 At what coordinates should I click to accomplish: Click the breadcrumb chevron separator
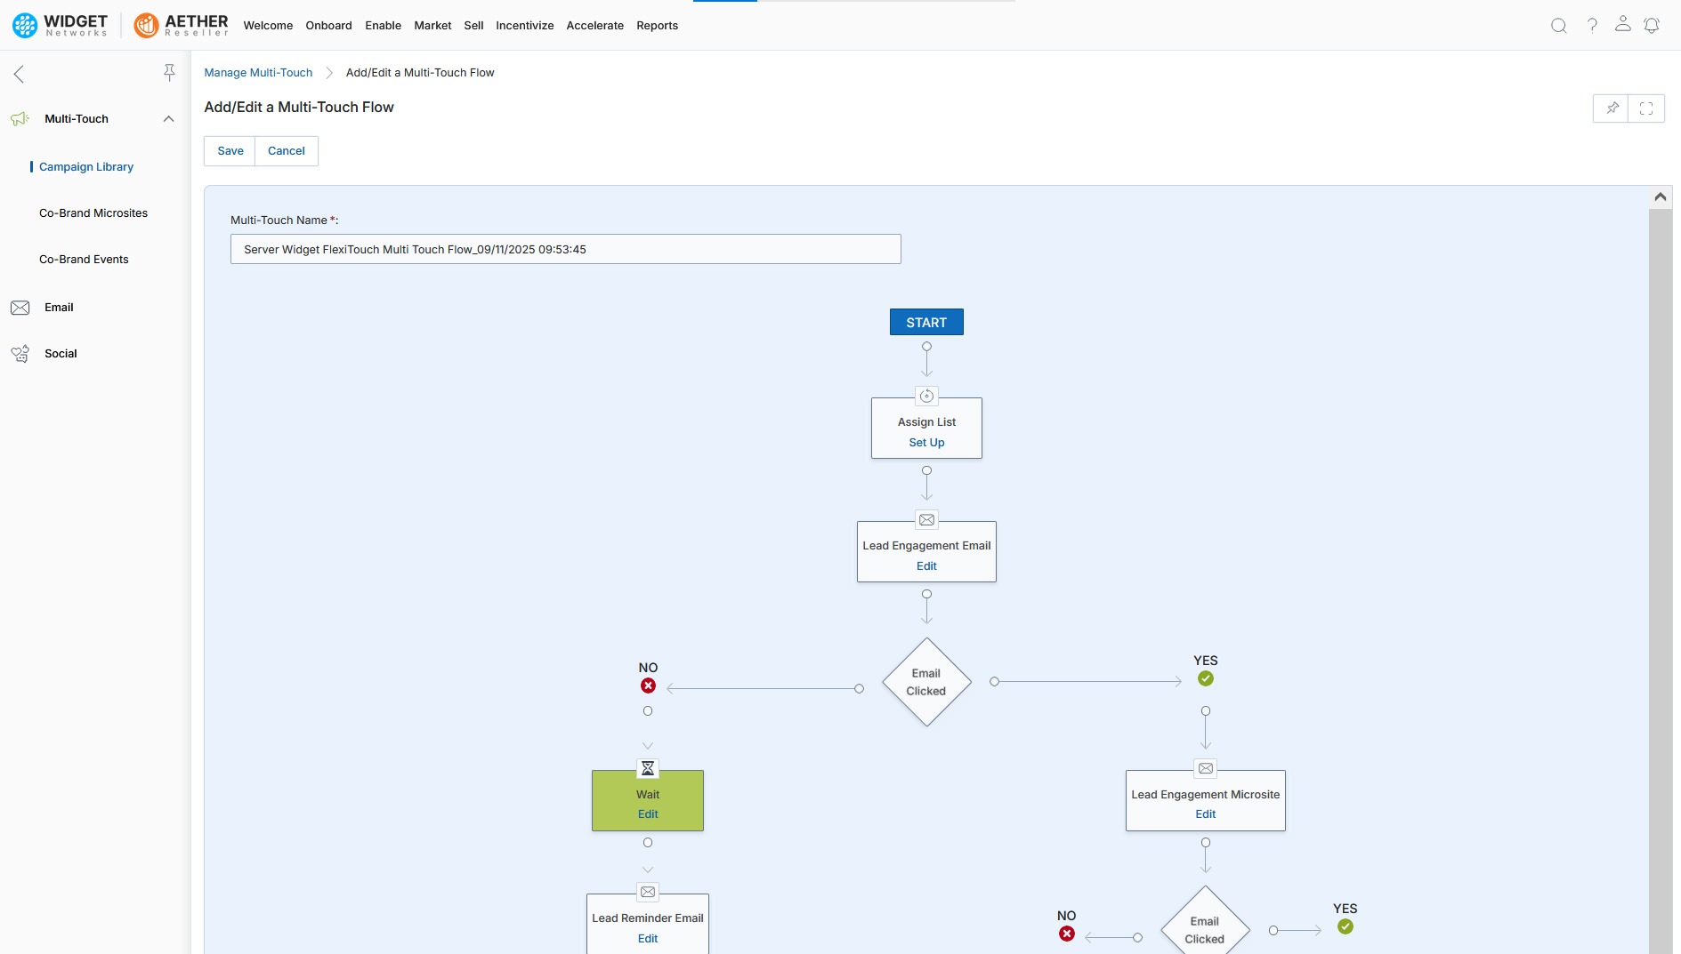328,73
